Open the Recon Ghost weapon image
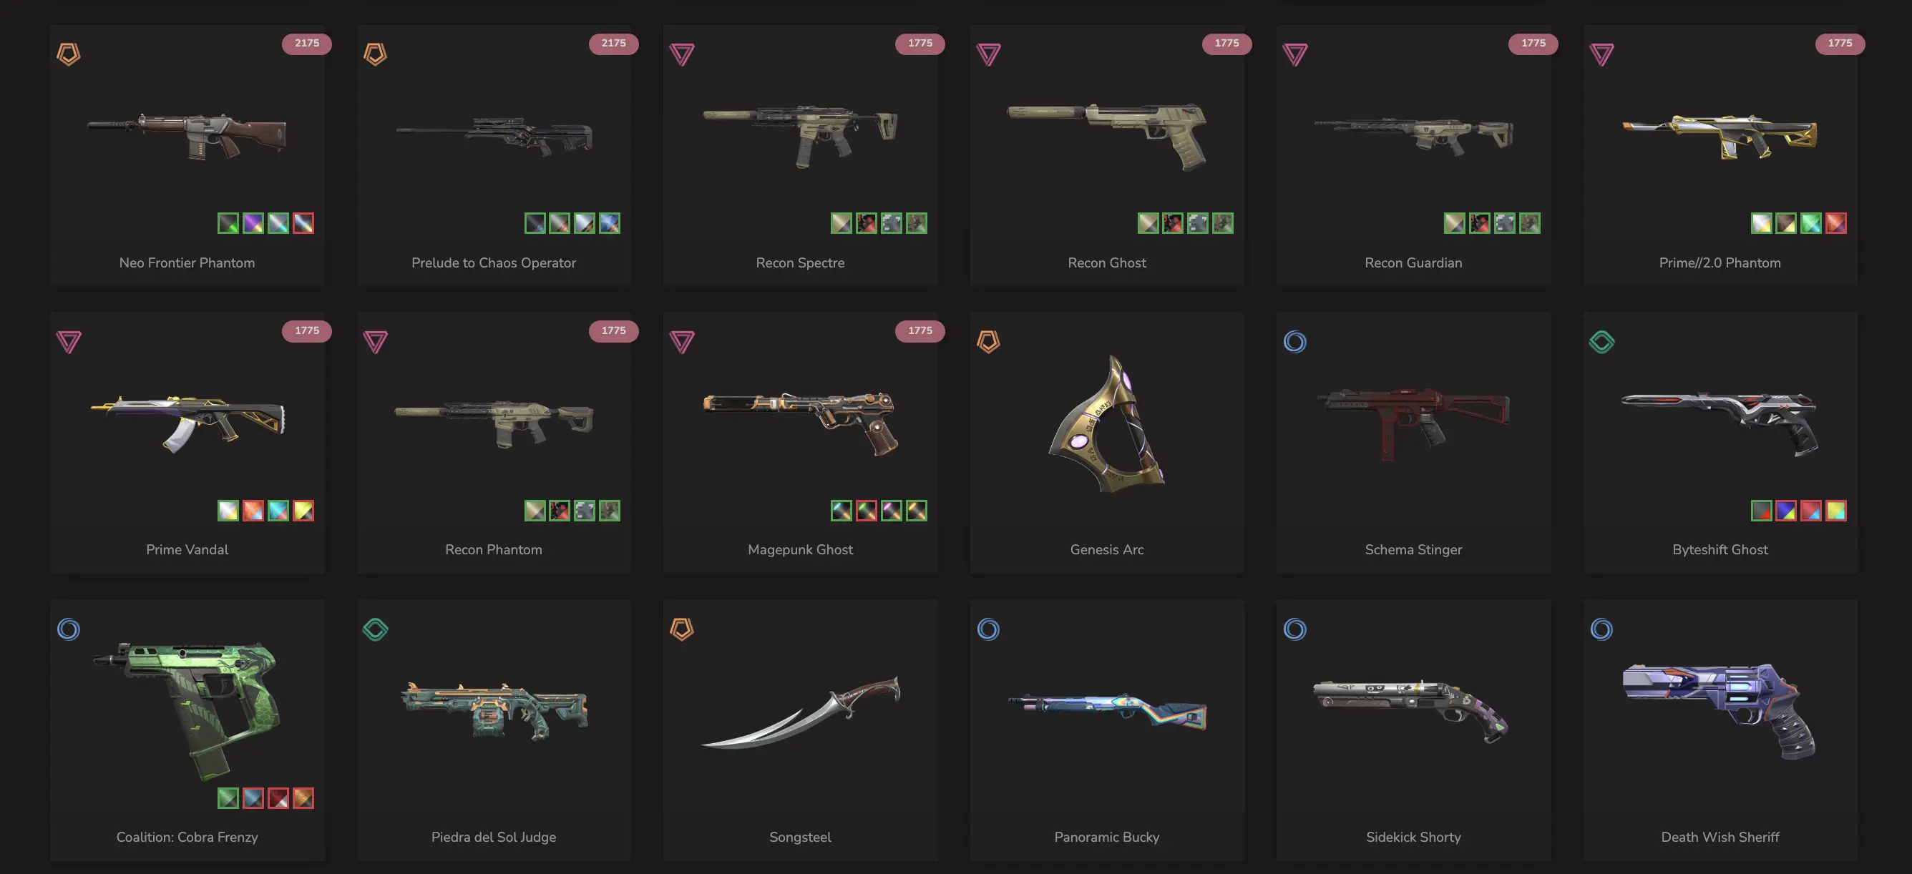 pos(1107,135)
